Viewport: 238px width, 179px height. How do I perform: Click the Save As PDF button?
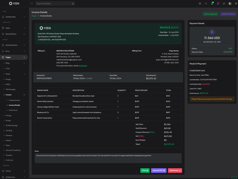click(159, 170)
